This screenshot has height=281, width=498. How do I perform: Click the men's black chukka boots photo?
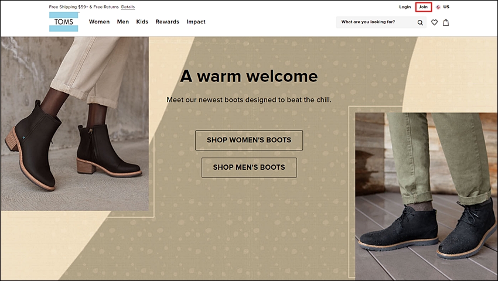point(426,196)
